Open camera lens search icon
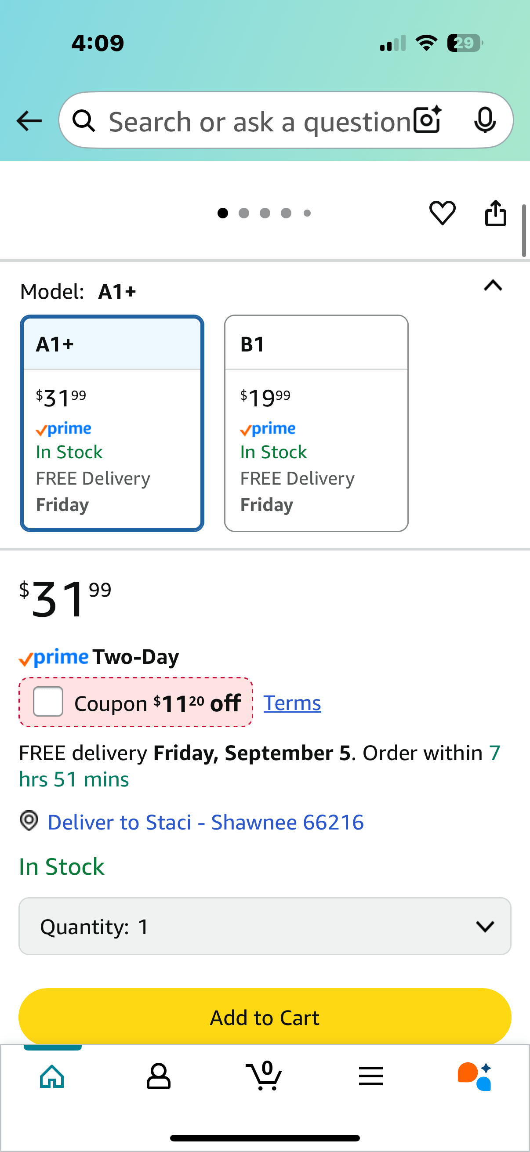530x1152 pixels. [428, 120]
